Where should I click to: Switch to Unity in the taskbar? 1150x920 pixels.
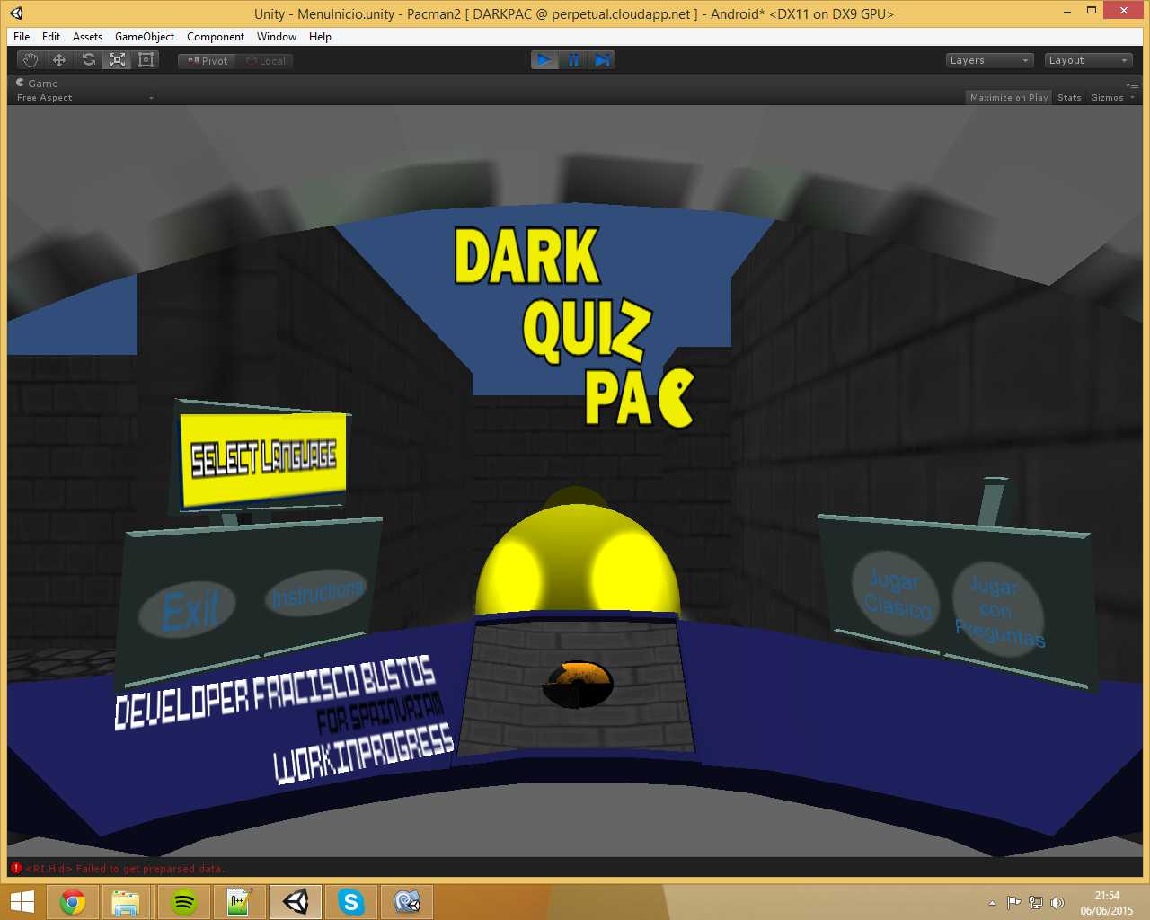tap(296, 902)
